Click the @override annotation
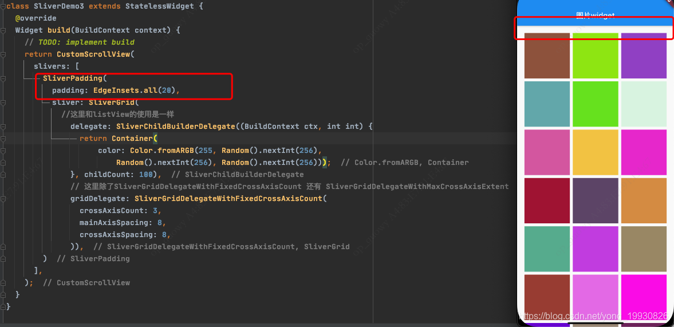The width and height of the screenshot is (674, 327). tap(36, 18)
